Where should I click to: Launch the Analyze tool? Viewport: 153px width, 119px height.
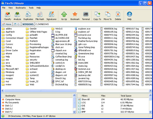click(x=17, y=16)
